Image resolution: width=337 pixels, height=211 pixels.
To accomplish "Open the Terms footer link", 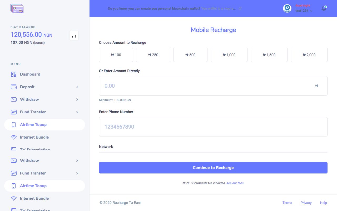I will 287,203.
